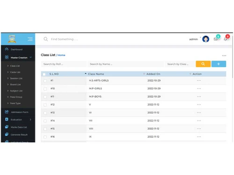Focus the Search by Roll field
This screenshot has height=175, width=234.
(x=64, y=64)
